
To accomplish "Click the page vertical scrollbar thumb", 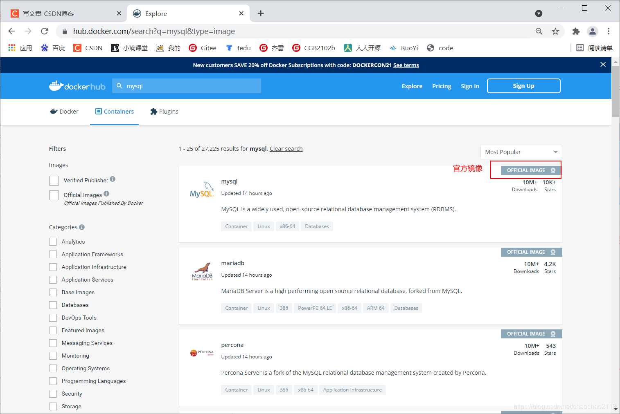I will [615, 91].
